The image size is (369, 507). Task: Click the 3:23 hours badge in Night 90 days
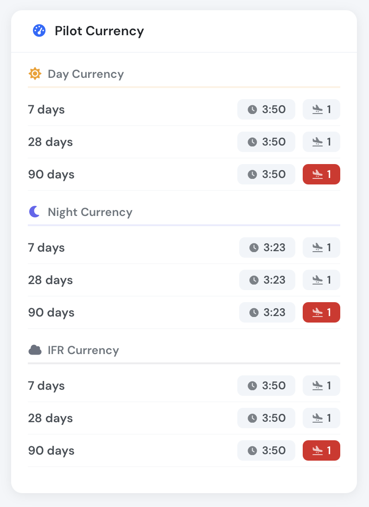click(x=267, y=312)
